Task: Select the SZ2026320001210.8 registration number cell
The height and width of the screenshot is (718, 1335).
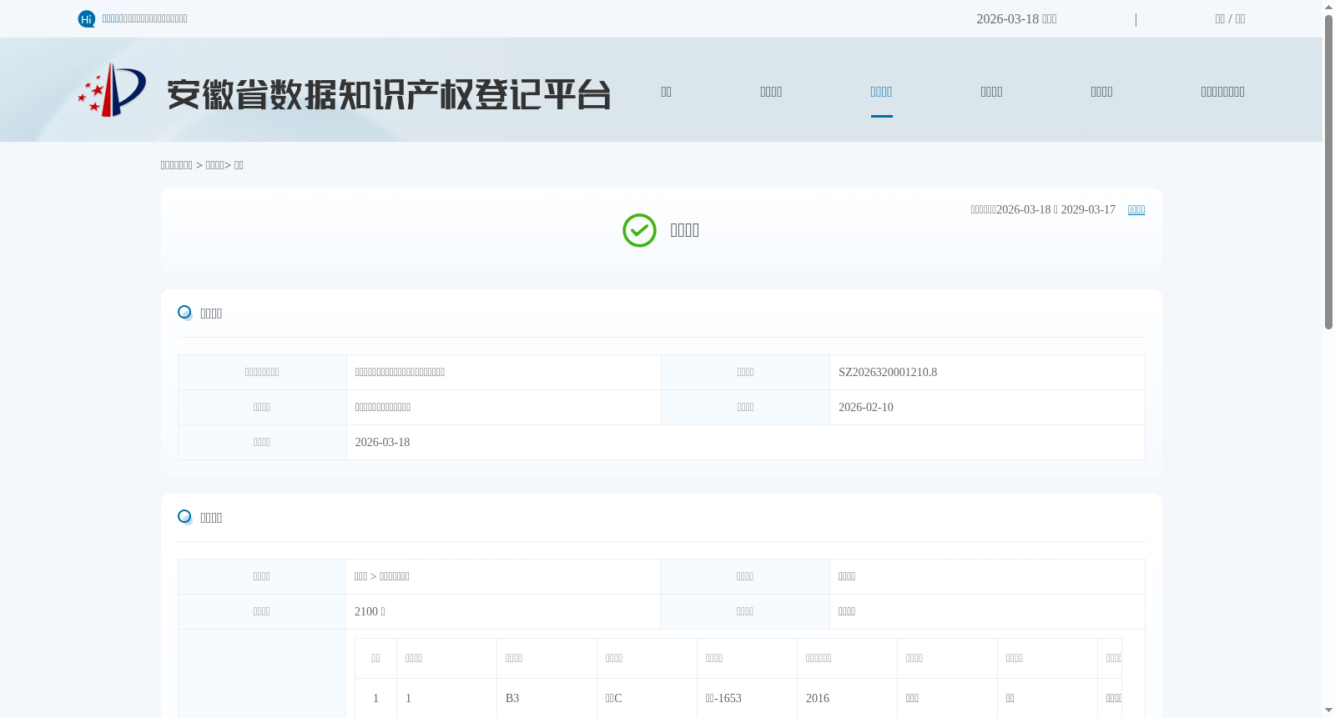Action: click(x=987, y=373)
